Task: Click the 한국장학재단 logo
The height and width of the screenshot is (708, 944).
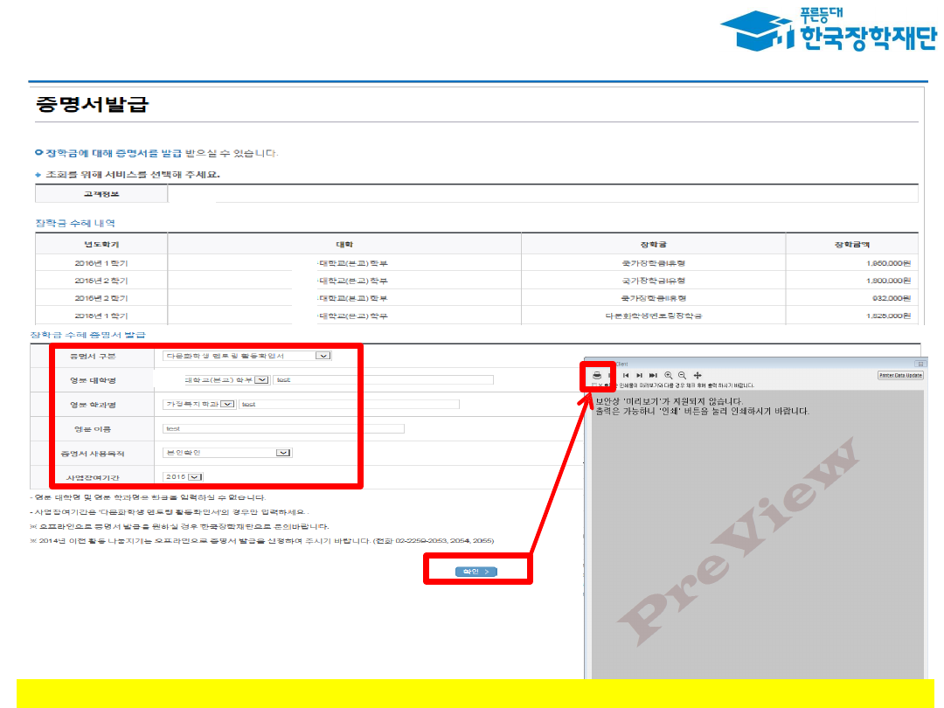Action: coord(827,32)
